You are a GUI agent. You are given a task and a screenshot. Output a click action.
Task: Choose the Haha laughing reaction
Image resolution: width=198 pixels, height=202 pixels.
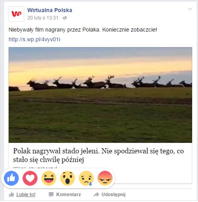(49, 178)
